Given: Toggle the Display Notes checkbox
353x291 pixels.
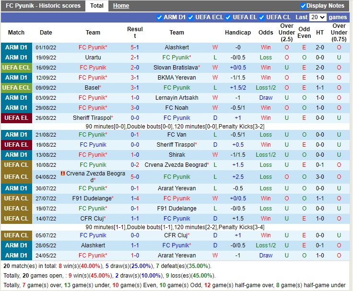Looking at the screenshot, I should click(303, 6).
